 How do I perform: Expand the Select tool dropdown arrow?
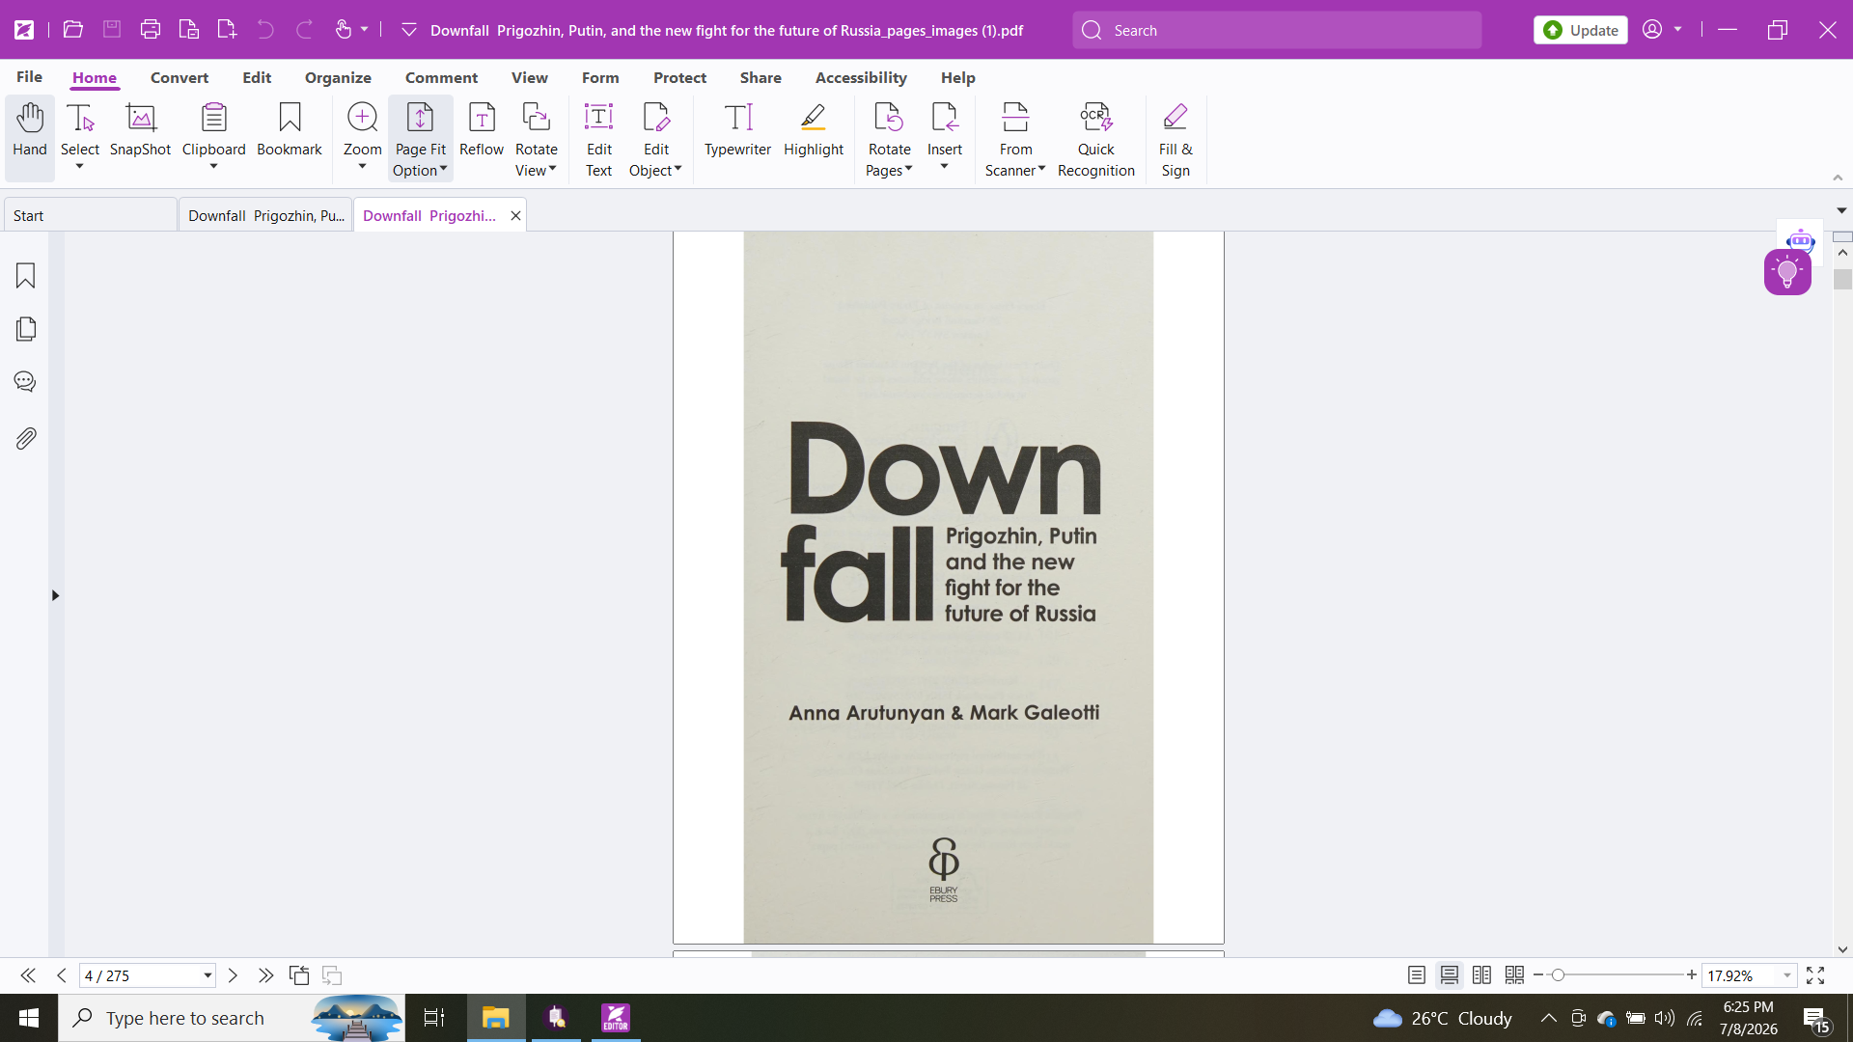(80, 167)
